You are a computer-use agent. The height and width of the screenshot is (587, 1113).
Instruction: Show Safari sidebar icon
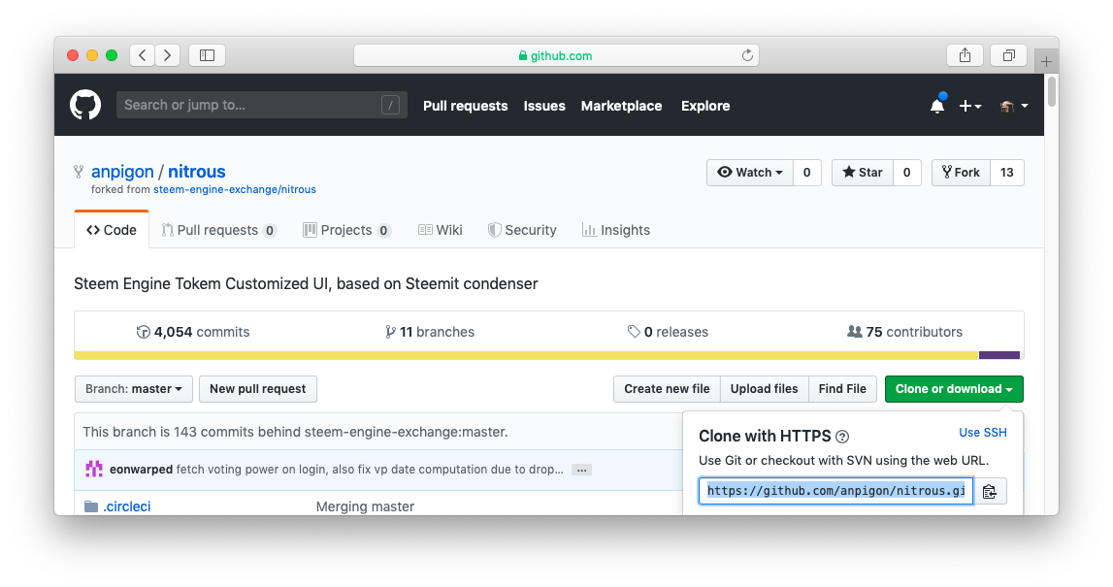coord(207,55)
